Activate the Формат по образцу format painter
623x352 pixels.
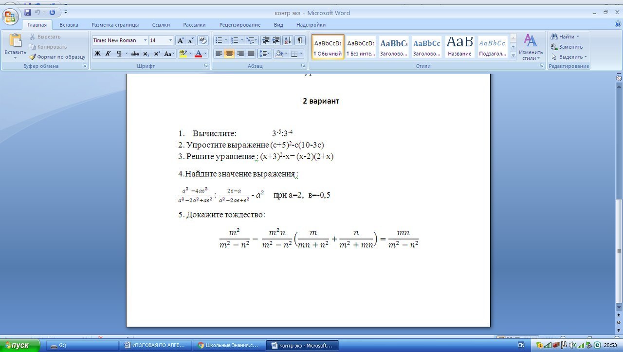coord(57,57)
